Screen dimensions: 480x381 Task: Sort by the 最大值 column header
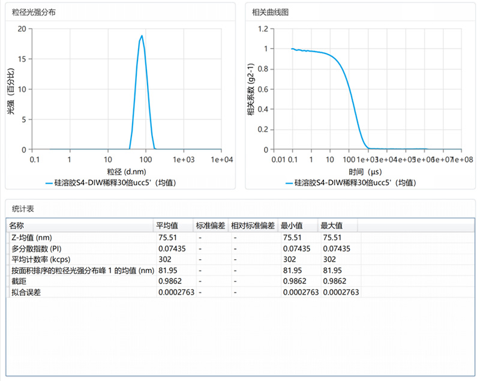(331, 226)
